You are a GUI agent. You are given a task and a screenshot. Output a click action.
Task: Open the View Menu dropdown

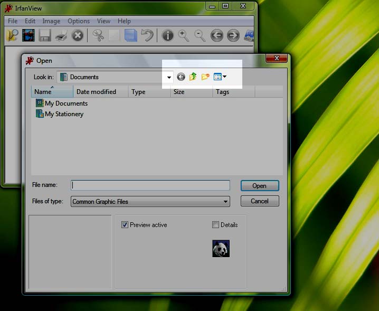click(x=221, y=77)
